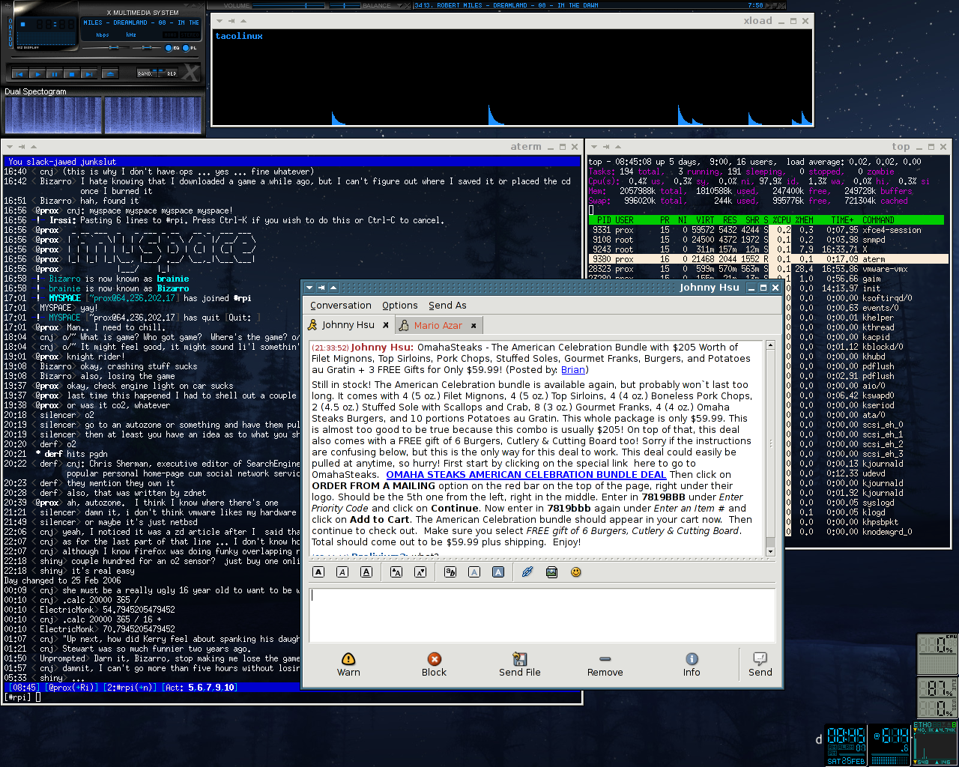This screenshot has height=767, width=959.
Task: Follow the Omaha Steaks bundle deal link
Action: pyautogui.click(x=526, y=475)
